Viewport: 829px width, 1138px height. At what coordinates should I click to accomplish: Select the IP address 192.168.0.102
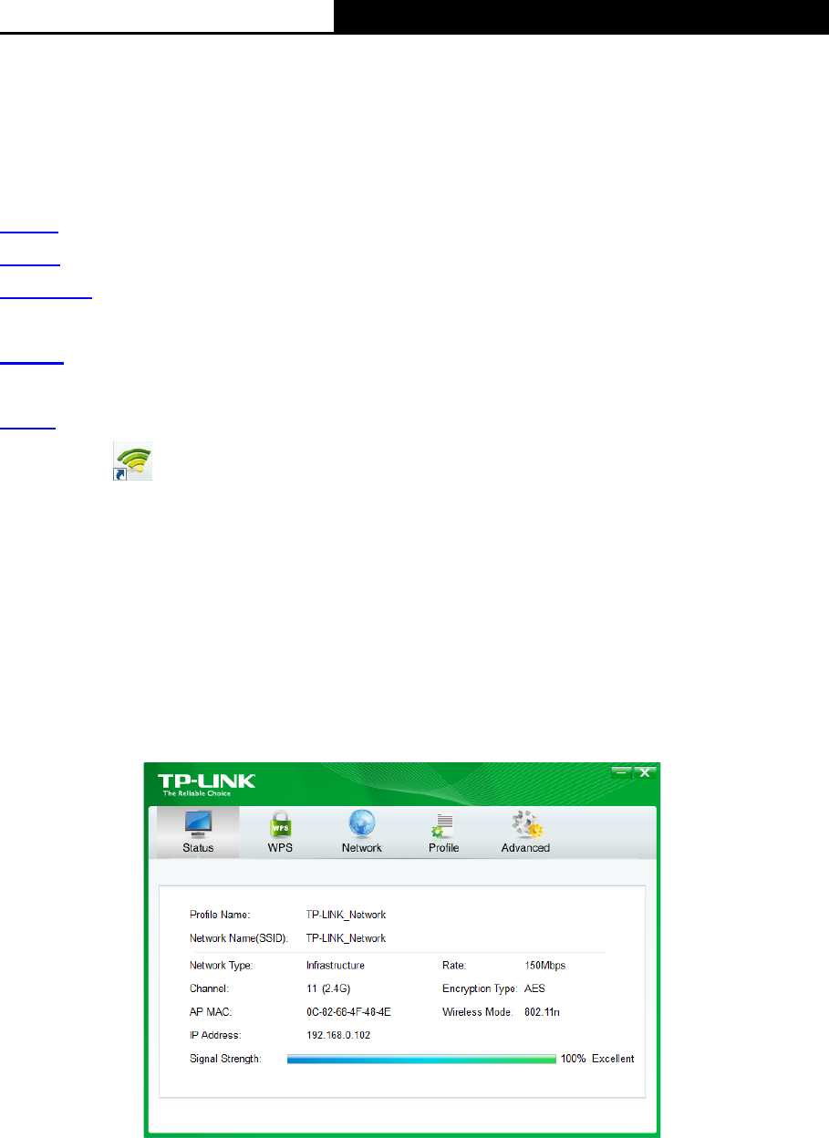click(x=338, y=1036)
